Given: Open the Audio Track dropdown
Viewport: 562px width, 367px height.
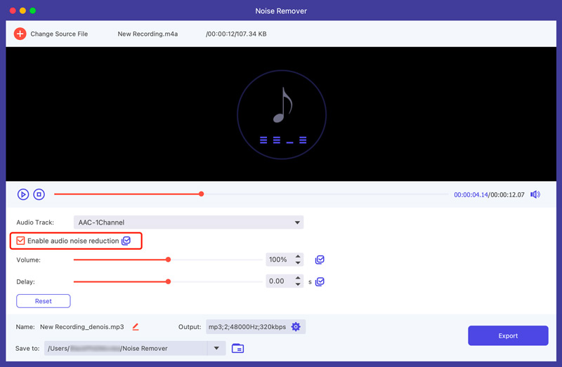Looking at the screenshot, I should [188, 222].
